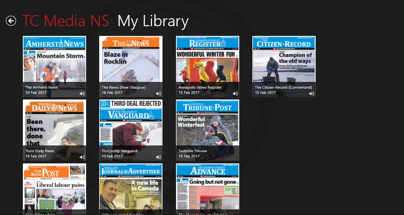
Task: Click the audio icon on Tri-County Vanguard
Action: click(x=158, y=157)
